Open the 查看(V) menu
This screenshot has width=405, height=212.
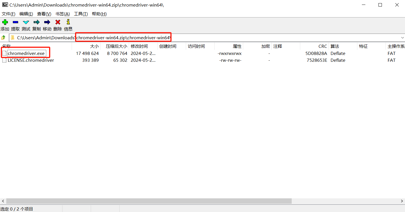(44, 14)
